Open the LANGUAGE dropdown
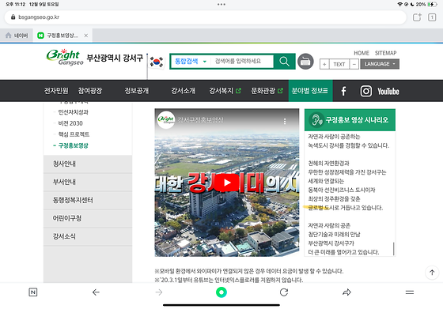 [380, 64]
